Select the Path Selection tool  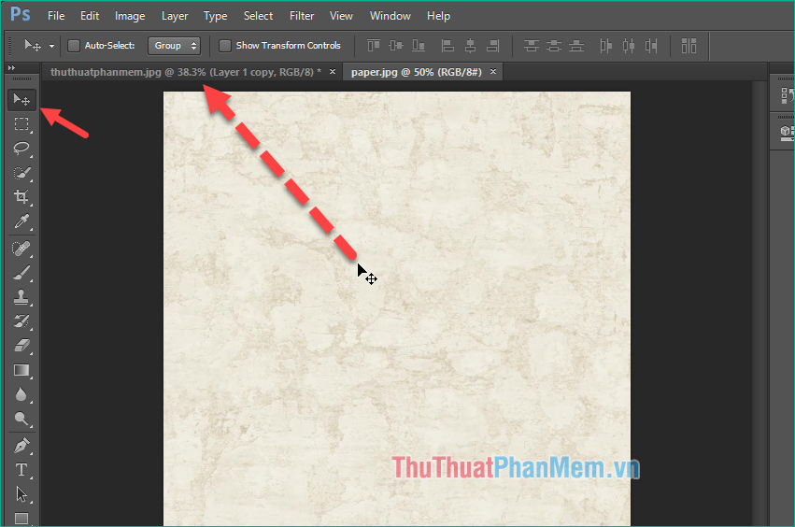(21, 494)
